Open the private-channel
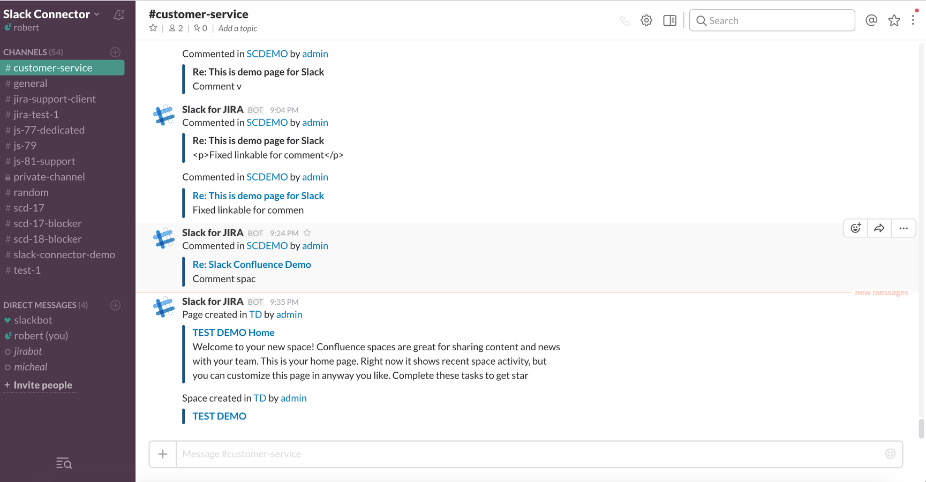The height and width of the screenshot is (482, 926). [x=62, y=176]
